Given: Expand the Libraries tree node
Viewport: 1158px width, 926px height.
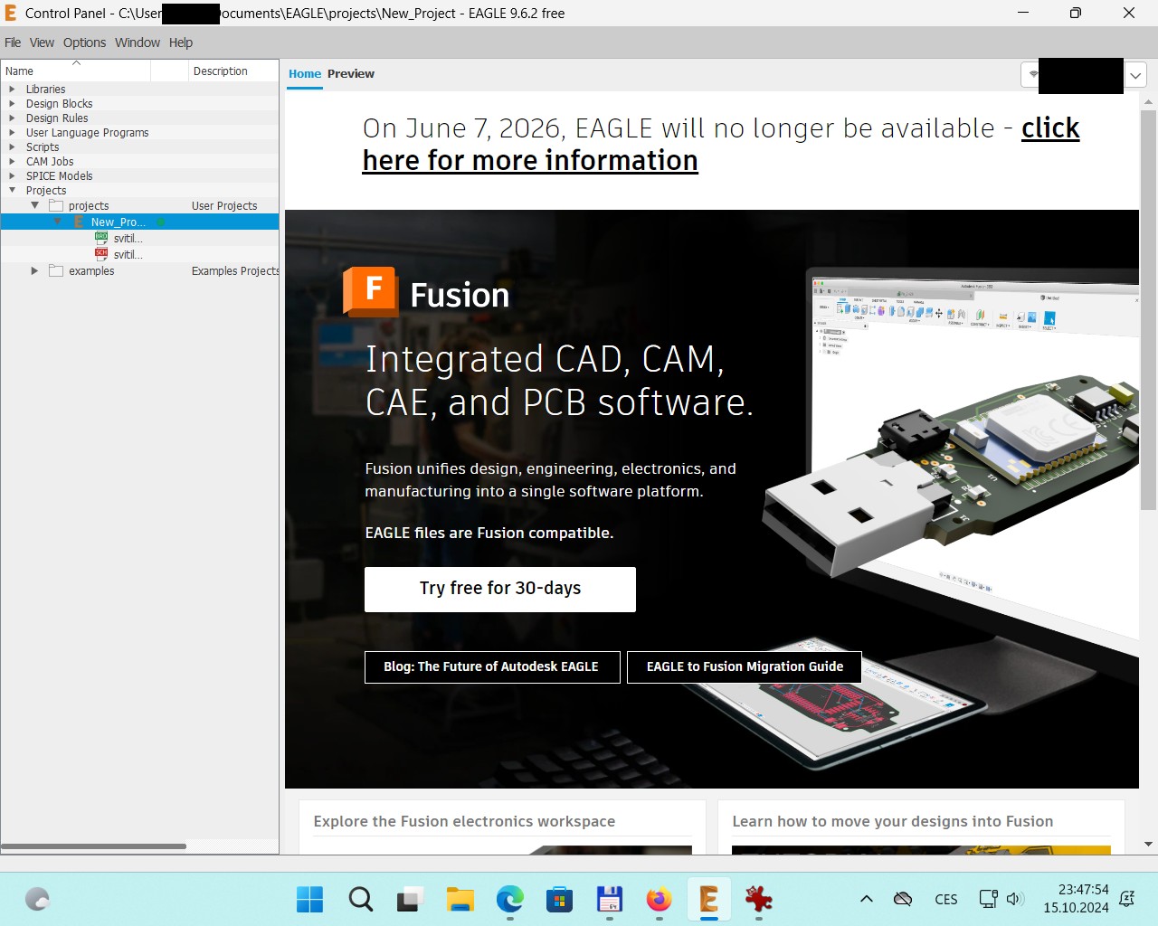Looking at the screenshot, I should coord(12,90).
